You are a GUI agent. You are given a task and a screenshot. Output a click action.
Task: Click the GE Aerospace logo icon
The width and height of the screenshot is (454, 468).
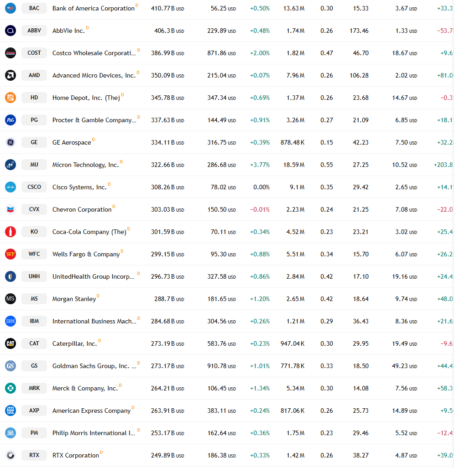tap(10, 142)
